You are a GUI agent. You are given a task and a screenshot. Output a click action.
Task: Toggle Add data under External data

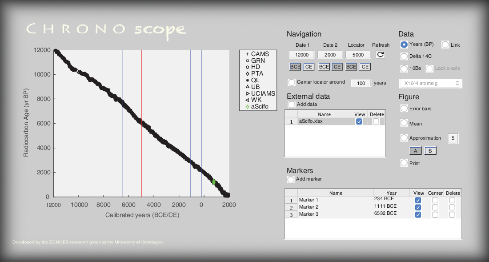(292, 105)
